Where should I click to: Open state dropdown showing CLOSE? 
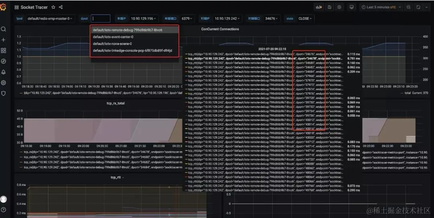click(305, 18)
